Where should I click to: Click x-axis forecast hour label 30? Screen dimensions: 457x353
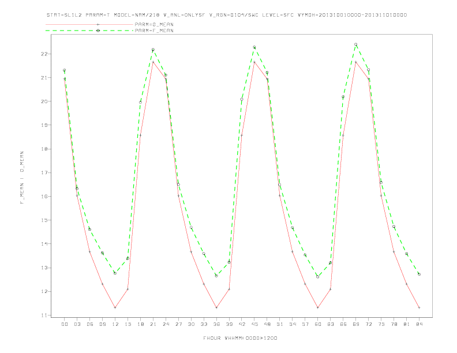coord(191,324)
